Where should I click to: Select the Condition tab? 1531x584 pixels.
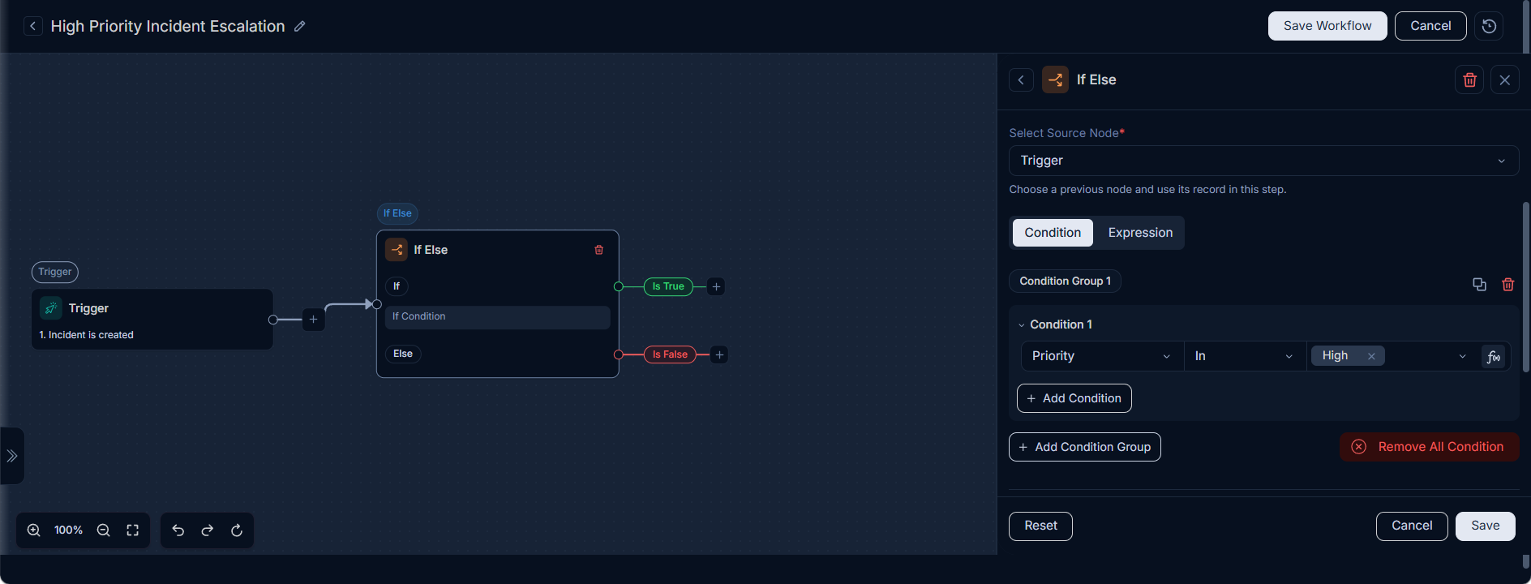tap(1053, 233)
